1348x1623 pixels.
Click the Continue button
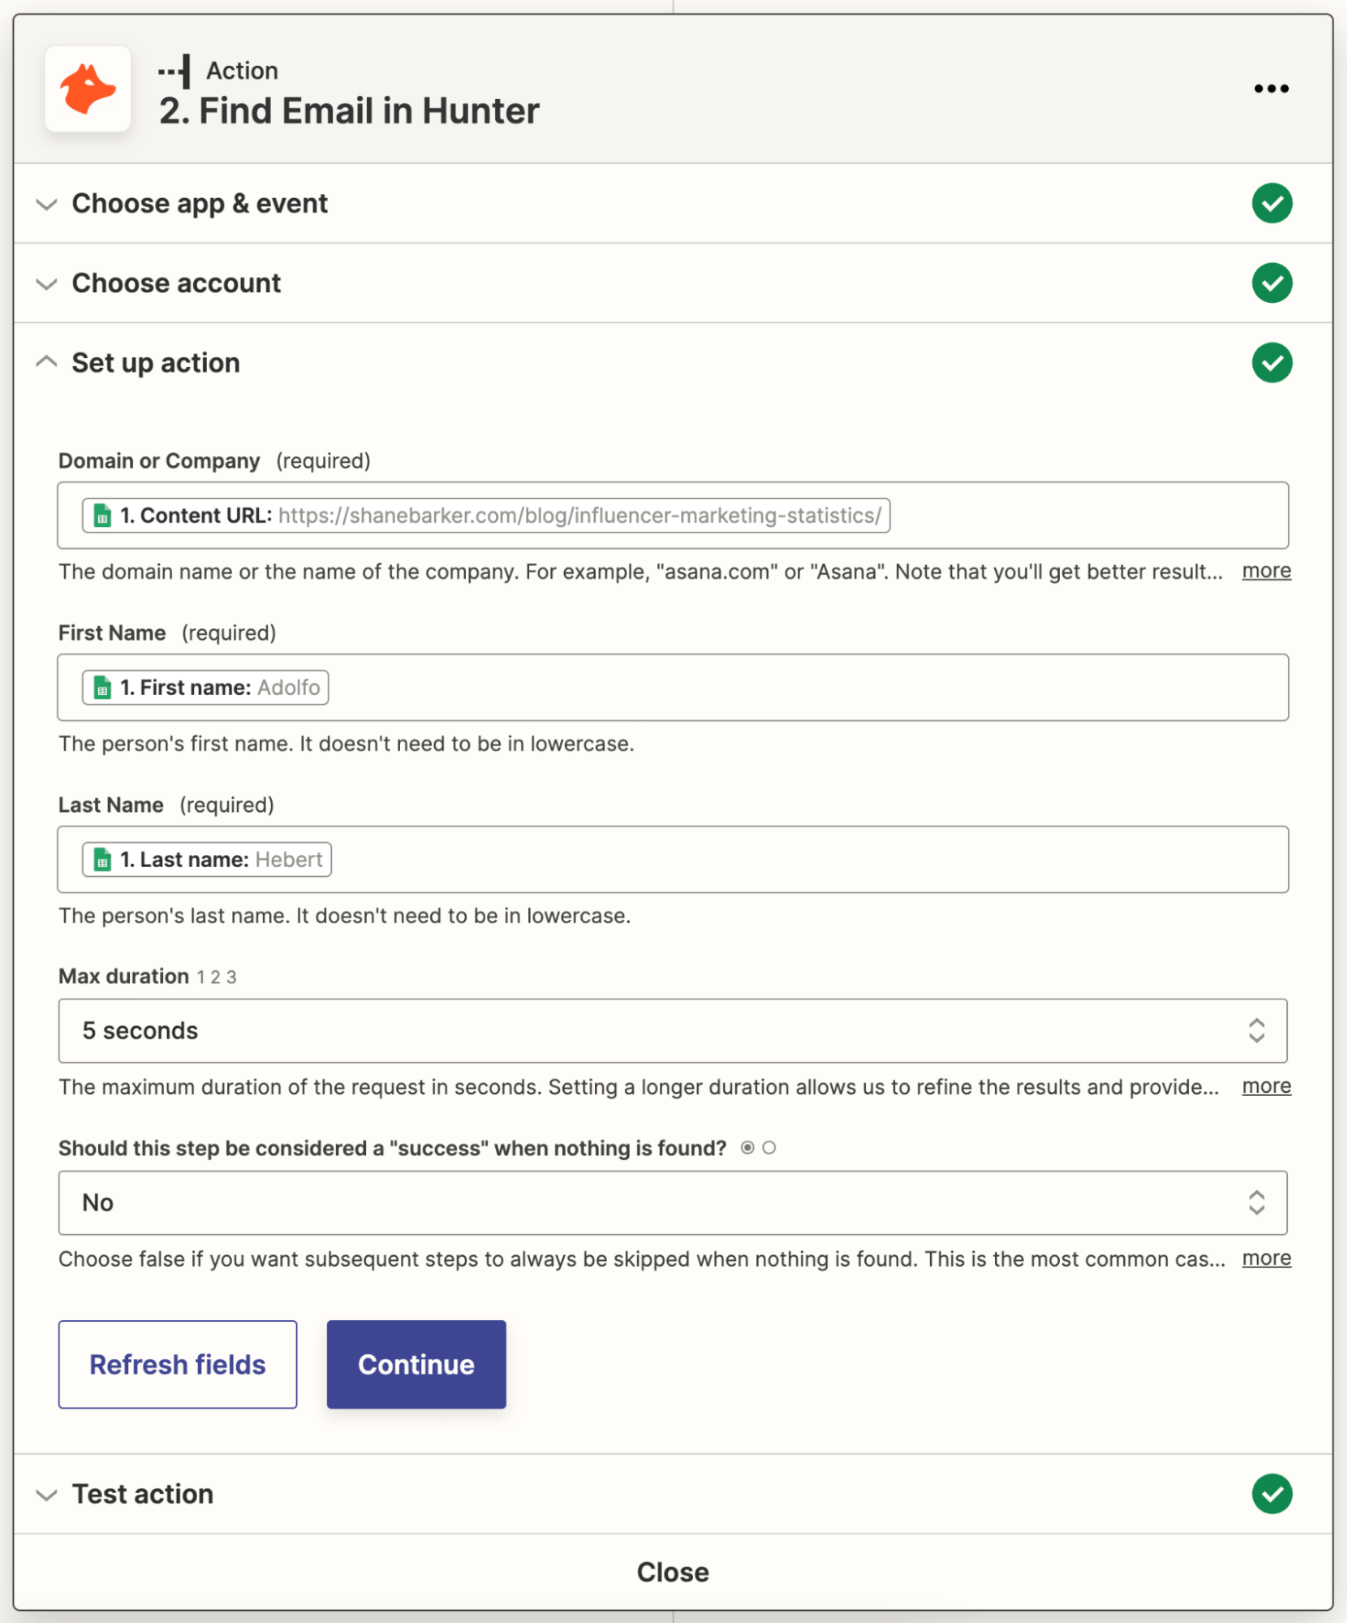click(x=416, y=1364)
